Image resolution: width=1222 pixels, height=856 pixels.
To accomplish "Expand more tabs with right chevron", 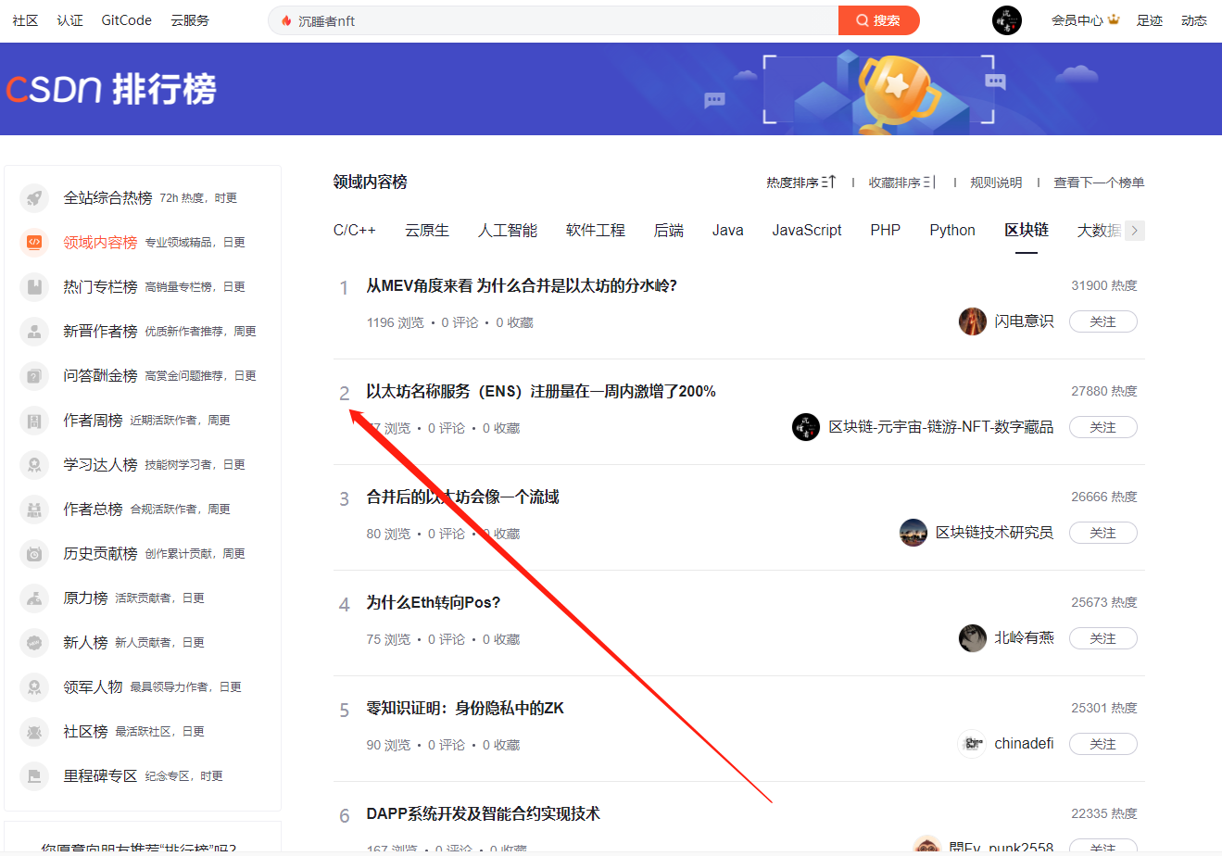I will (x=1135, y=231).
